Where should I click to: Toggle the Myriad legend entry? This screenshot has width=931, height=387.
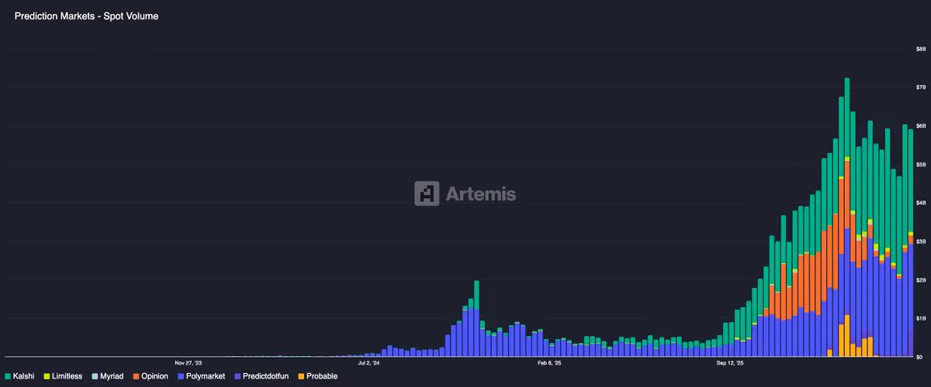click(109, 376)
